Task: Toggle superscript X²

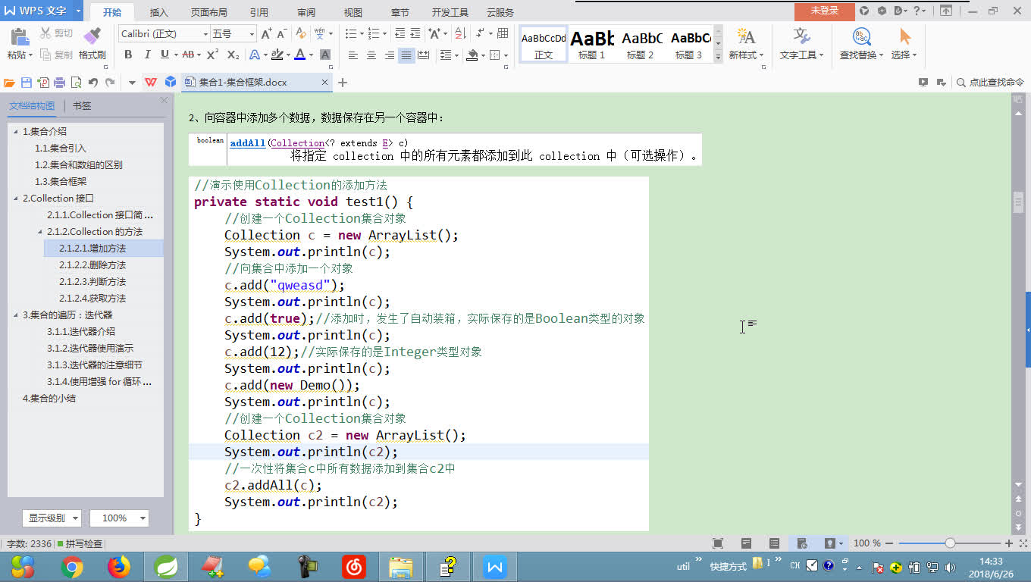Action: [213, 55]
